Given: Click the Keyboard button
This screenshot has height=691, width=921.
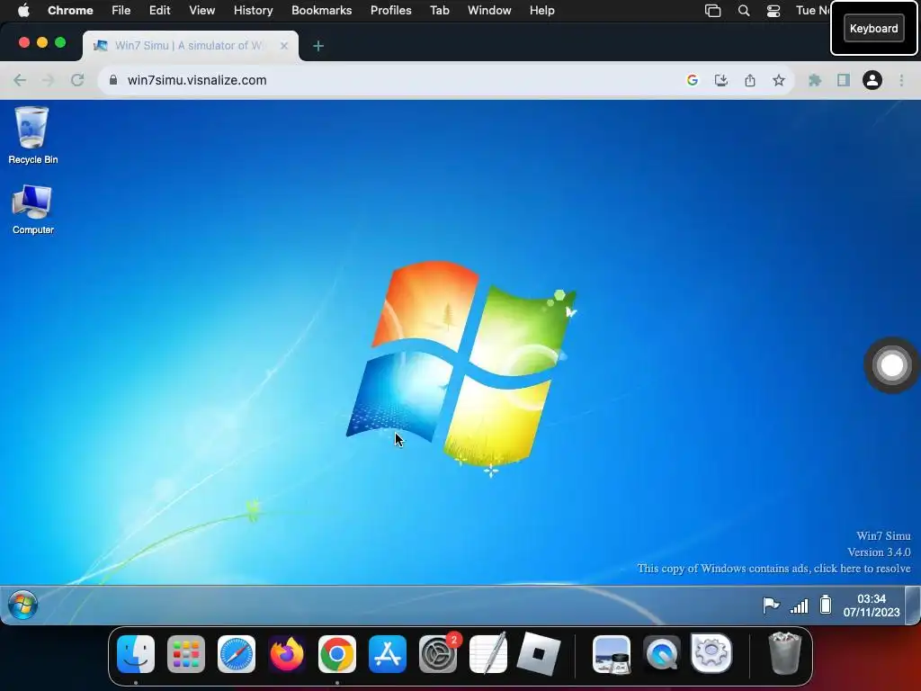Looking at the screenshot, I should tap(874, 28).
